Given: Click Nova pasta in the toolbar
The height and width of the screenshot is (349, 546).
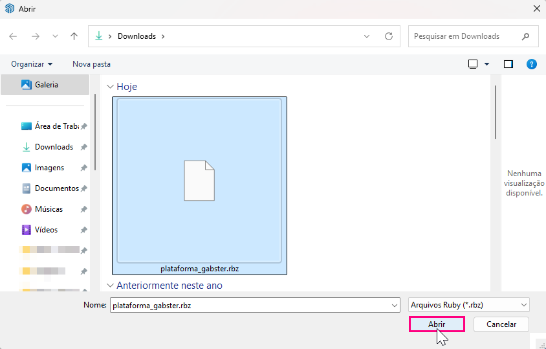Looking at the screenshot, I should pos(91,64).
